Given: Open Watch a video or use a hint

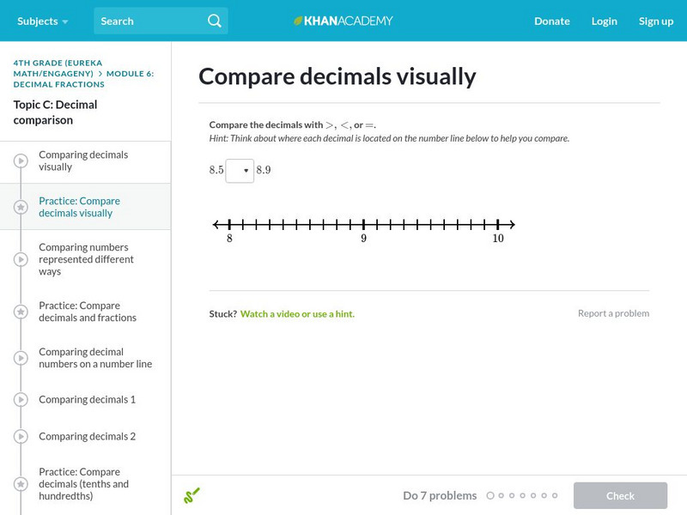Looking at the screenshot, I should click(x=297, y=314).
